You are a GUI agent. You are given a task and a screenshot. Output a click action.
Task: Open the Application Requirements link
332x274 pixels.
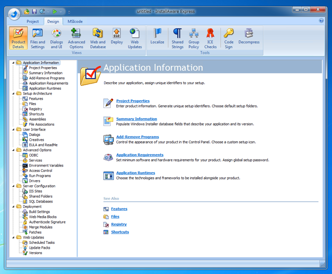click(x=140, y=155)
